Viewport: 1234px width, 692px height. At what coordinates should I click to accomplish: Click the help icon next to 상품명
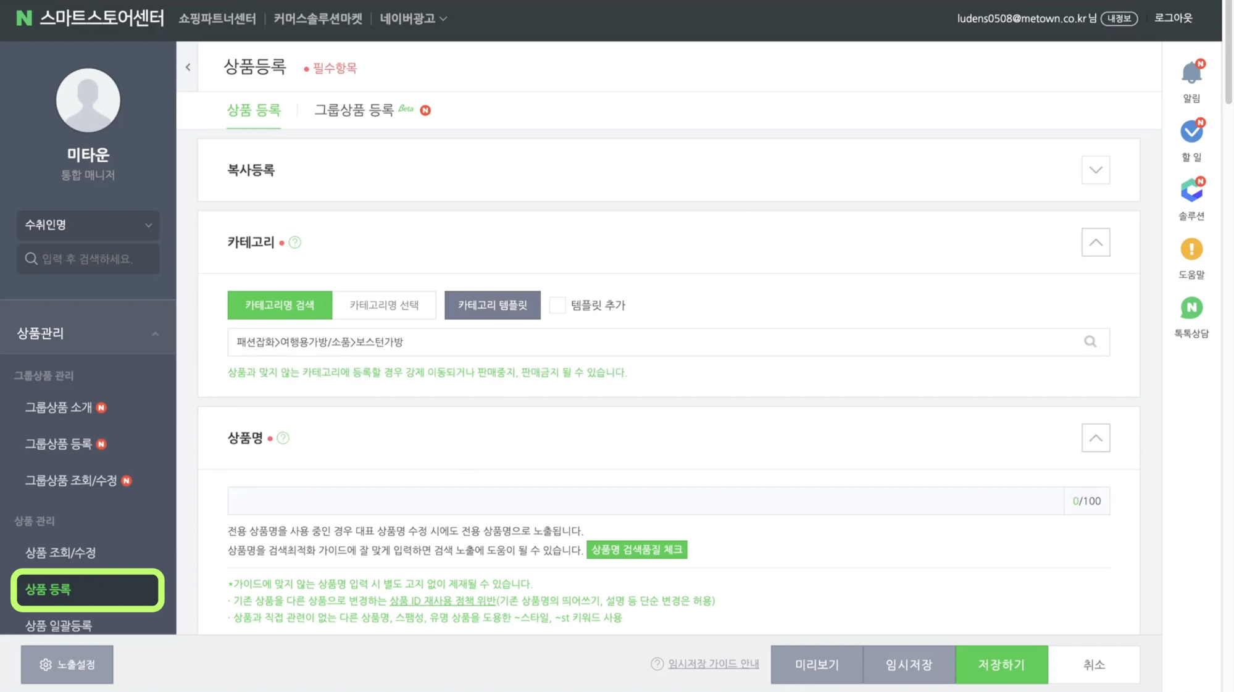[283, 438]
